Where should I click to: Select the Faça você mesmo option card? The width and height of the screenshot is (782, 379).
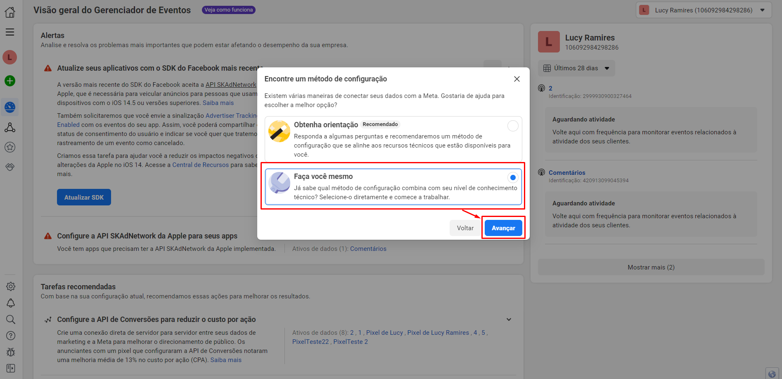pos(393,186)
